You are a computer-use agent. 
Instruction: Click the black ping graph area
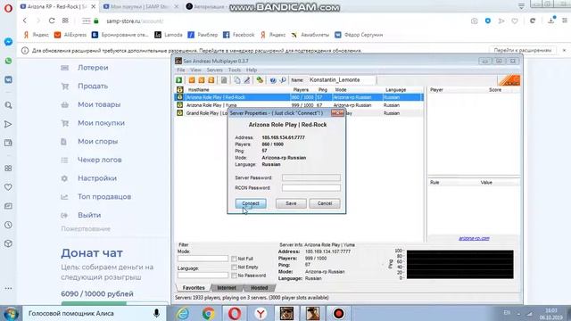(460, 264)
